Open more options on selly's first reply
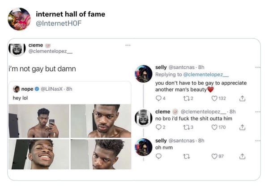Screen dimensions: 268x188 (x=258, y=67)
